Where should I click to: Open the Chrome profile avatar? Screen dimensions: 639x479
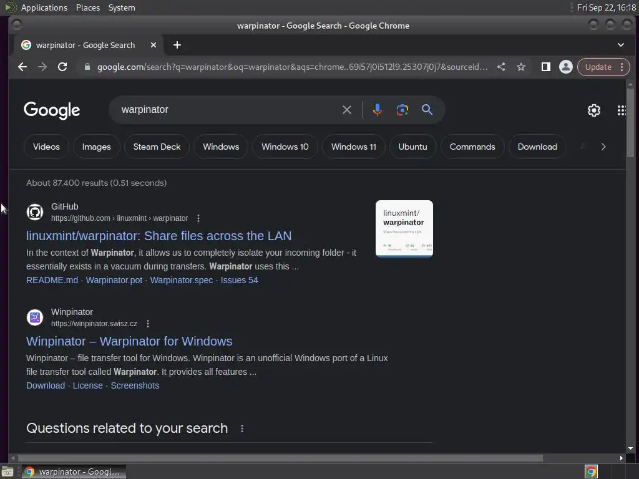(x=565, y=67)
